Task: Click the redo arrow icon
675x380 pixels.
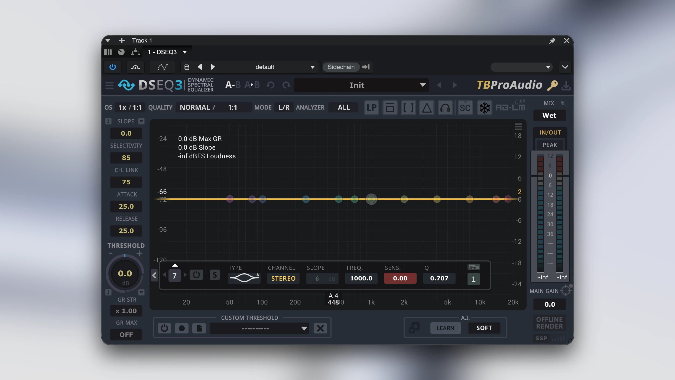Action: tap(286, 85)
